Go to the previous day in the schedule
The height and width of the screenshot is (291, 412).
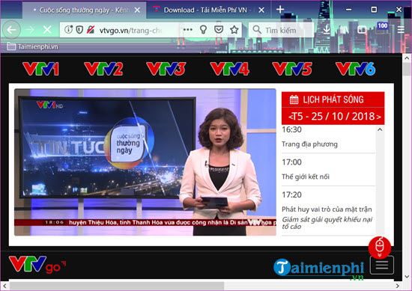pos(291,117)
